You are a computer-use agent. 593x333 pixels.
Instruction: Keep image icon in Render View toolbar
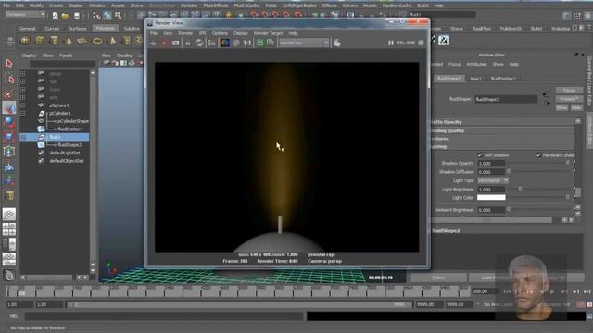[x=260, y=43]
